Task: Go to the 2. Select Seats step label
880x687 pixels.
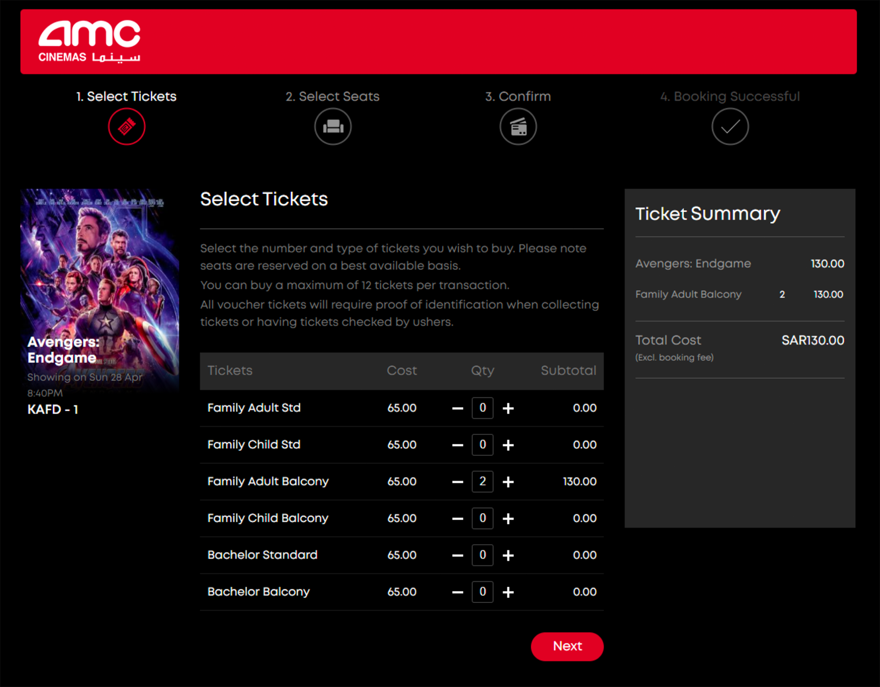Action: click(x=333, y=96)
